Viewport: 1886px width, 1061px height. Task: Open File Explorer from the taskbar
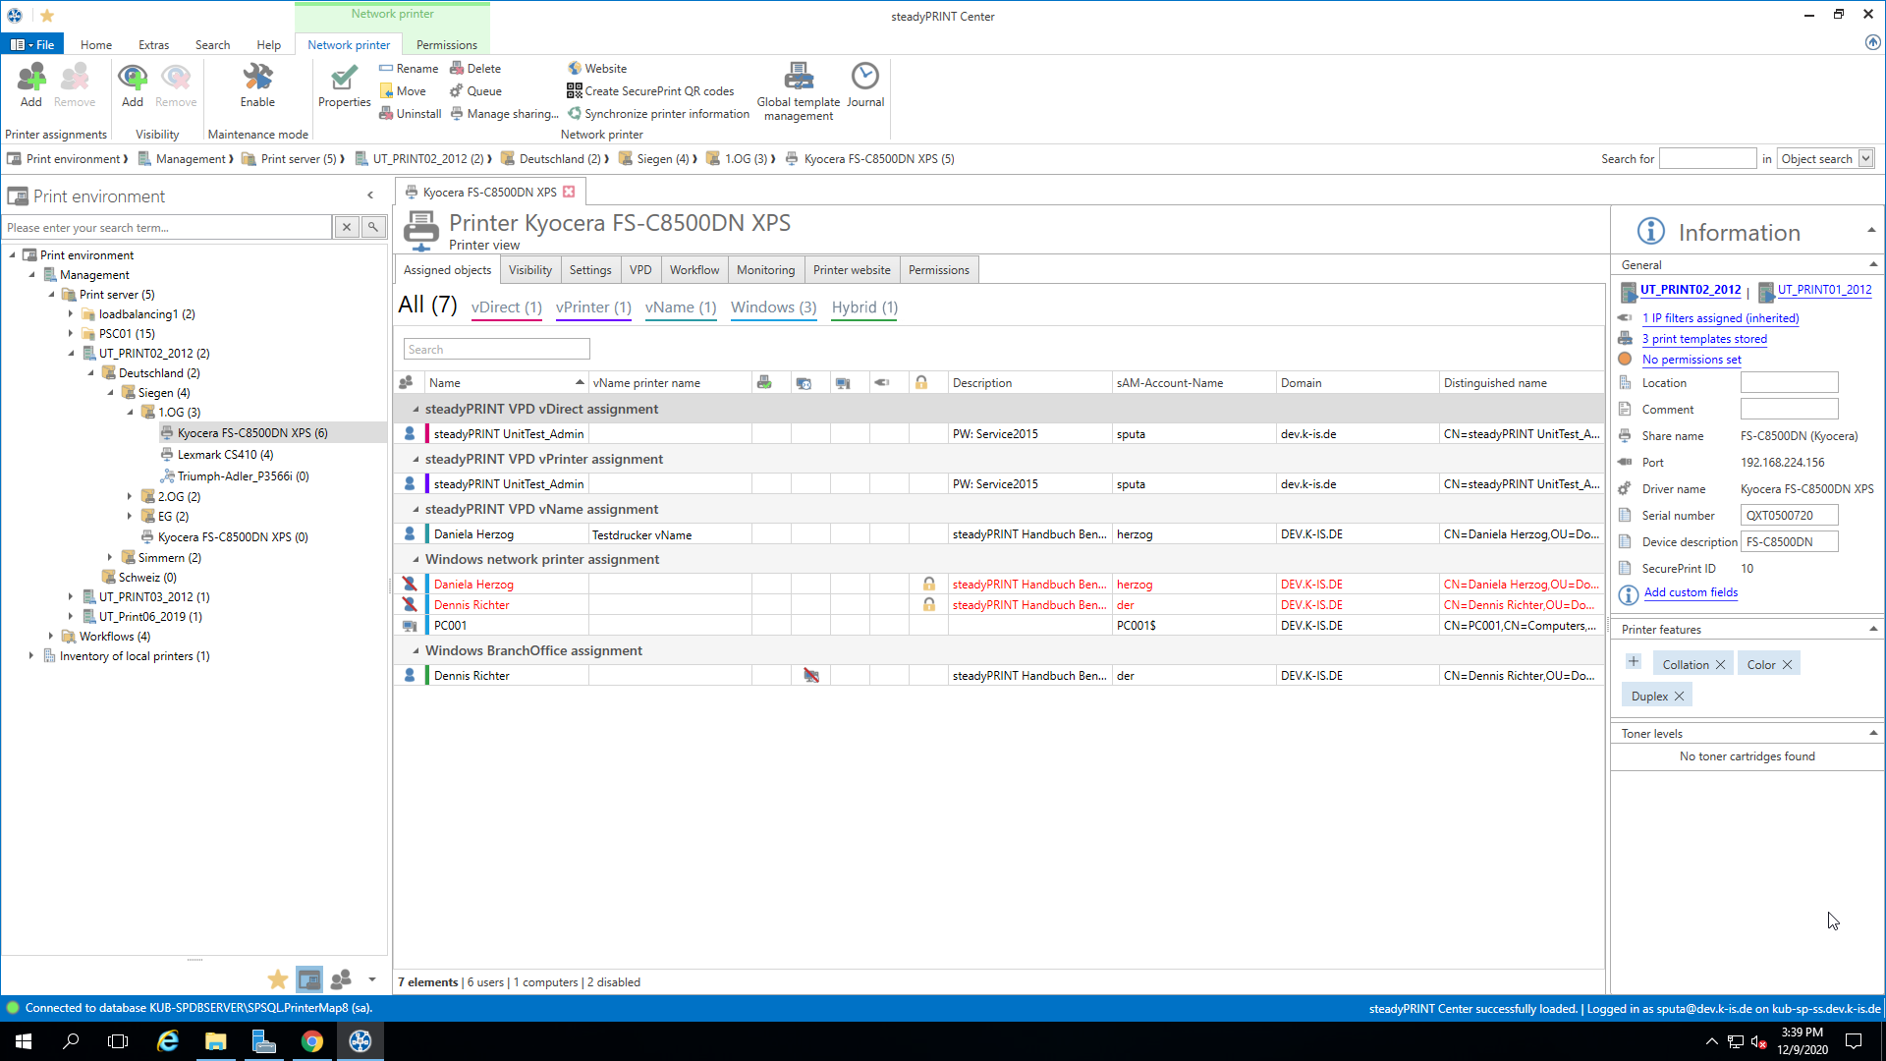(216, 1041)
